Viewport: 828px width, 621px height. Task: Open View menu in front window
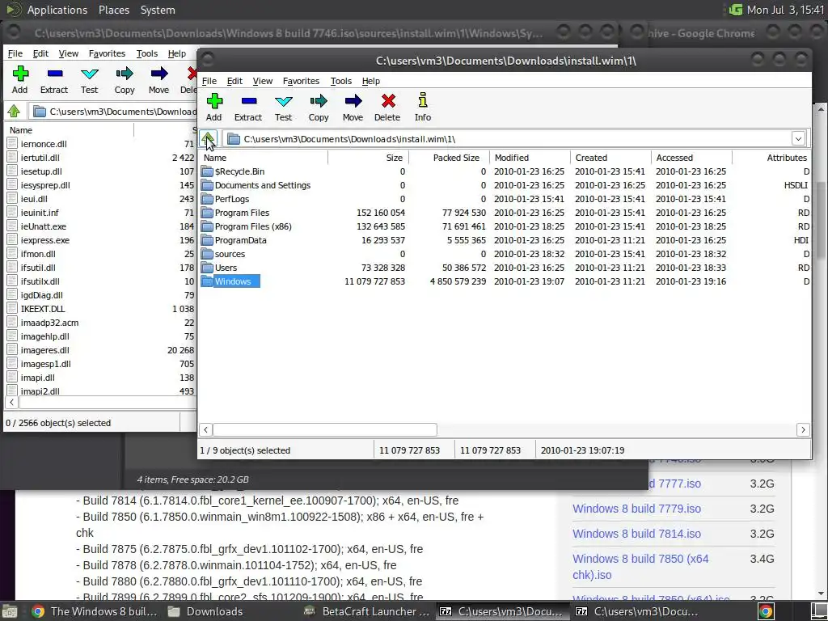click(x=263, y=81)
